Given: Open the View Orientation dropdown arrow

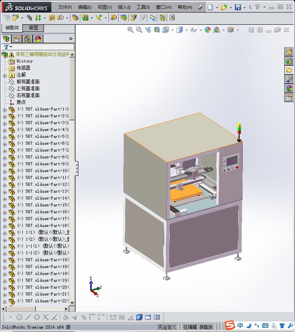Looking at the screenshot, I should (x=173, y=30).
